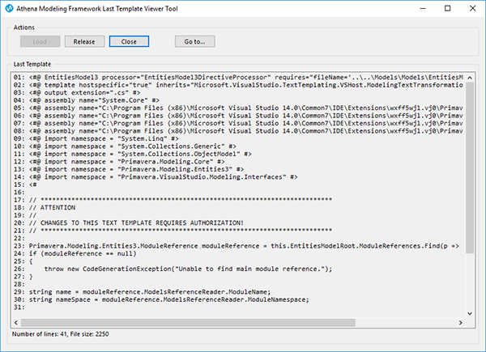Click line 24 if (moduleReference == null)
The height and width of the screenshot is (352, 486).
(75, 253)
